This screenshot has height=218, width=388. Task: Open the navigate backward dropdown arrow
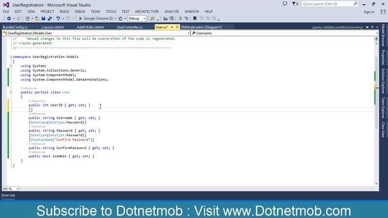point(13,19)
